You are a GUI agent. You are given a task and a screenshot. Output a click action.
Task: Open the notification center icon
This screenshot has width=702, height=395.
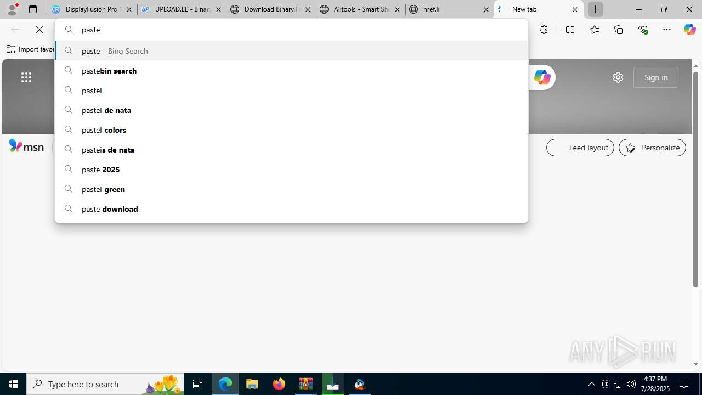(684, 384)
